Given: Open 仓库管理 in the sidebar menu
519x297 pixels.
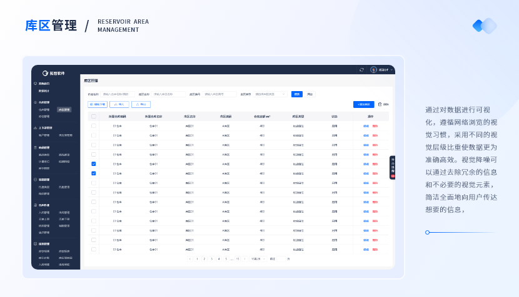Looking at the screenshot, I should [44, 109].
